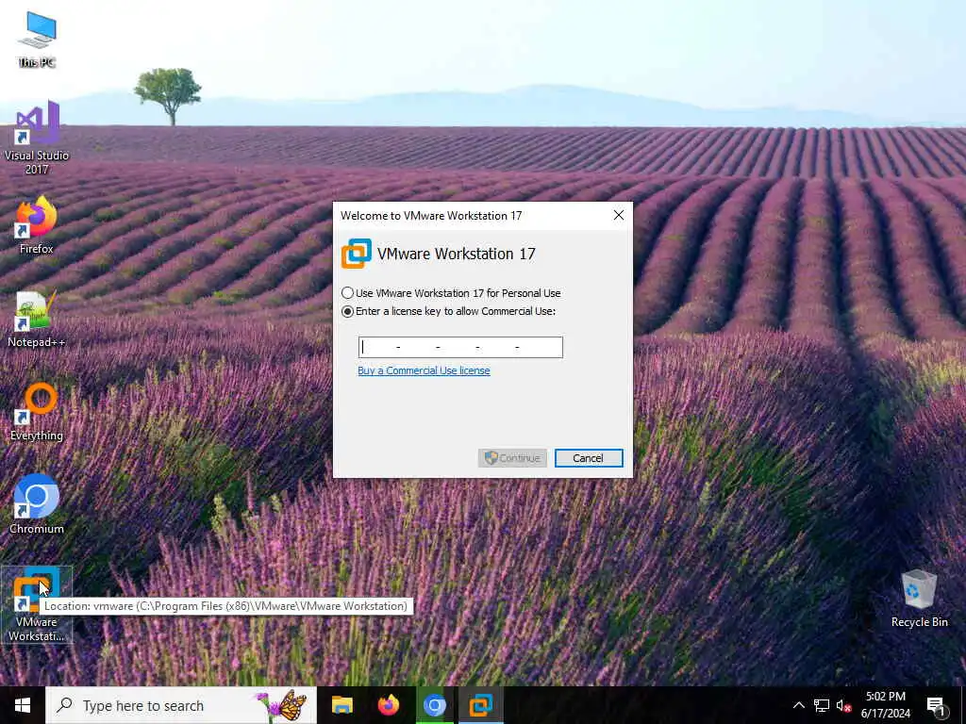Close the Welcome to VMware Workstation 17 dialog
966x724 pixels.
[x=619, y=215]
